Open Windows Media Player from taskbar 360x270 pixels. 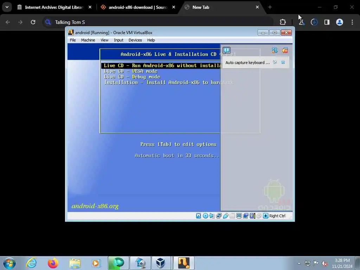pyautogui.click(x=96, y=263)
